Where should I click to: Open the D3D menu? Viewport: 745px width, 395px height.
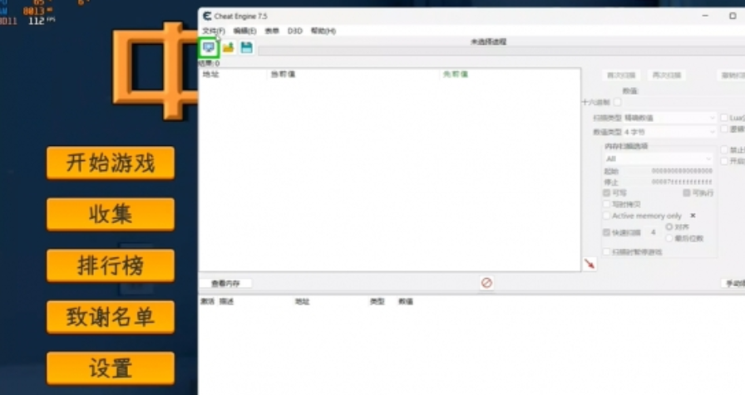point(295,31)
